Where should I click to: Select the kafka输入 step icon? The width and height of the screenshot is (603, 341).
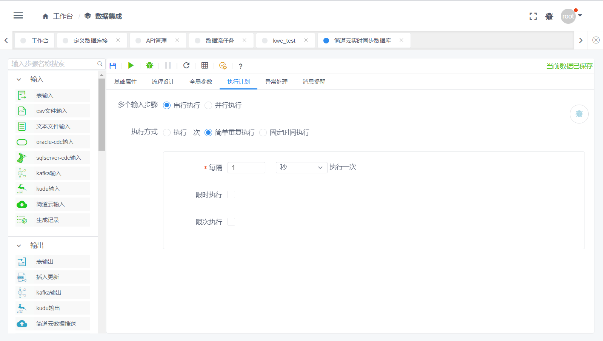22,173
